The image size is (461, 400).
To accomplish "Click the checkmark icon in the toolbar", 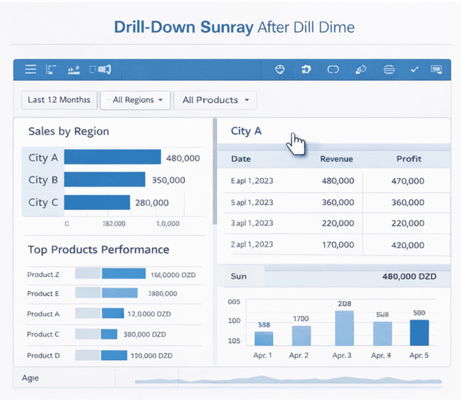I will click(x=414, y=70).
